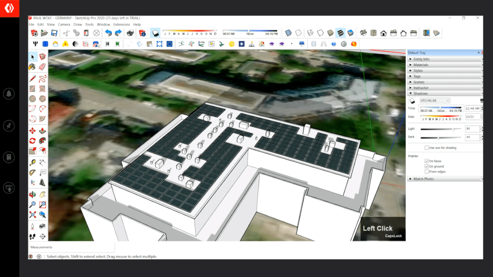Pick the Tape Measure tool

(32, 163)
